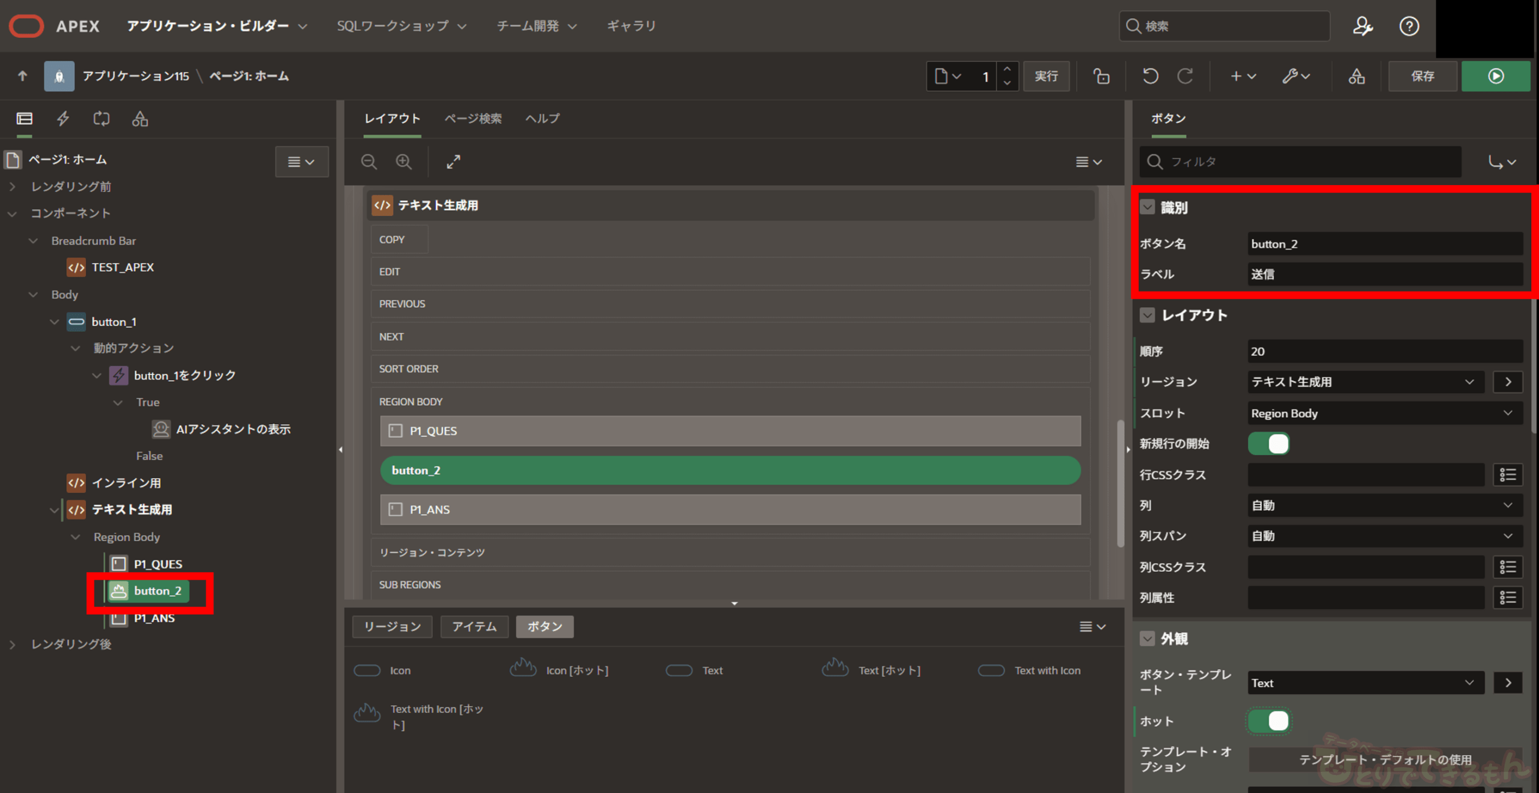1539x793 pixels.
Task: Click the green Save and Run button
Action: pyautogui.click(x=1495, y=76)
